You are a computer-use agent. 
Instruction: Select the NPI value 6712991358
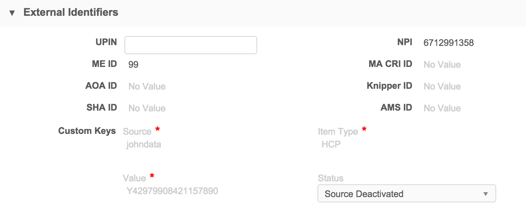pos(448,43)
